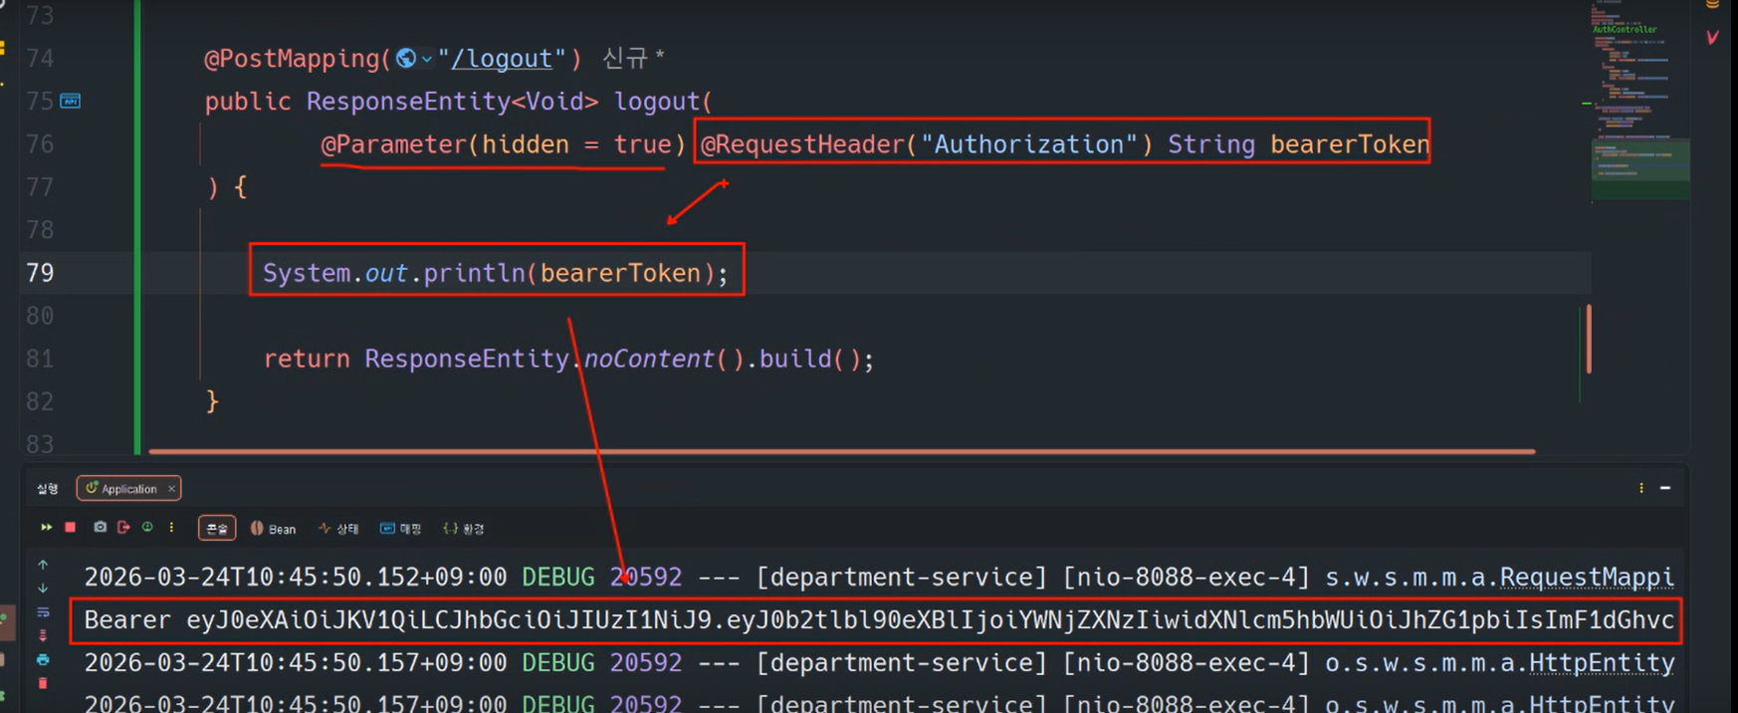The image size is (1738, 713).
Task: Take a thread dump (camera icon)
Action: click(x=100, y=527)
